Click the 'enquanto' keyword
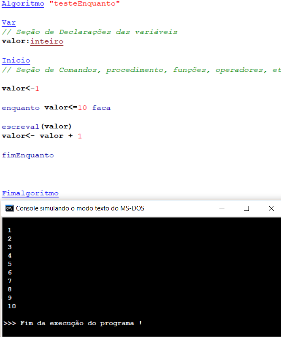The image size is (281, 337). point(21,108)
